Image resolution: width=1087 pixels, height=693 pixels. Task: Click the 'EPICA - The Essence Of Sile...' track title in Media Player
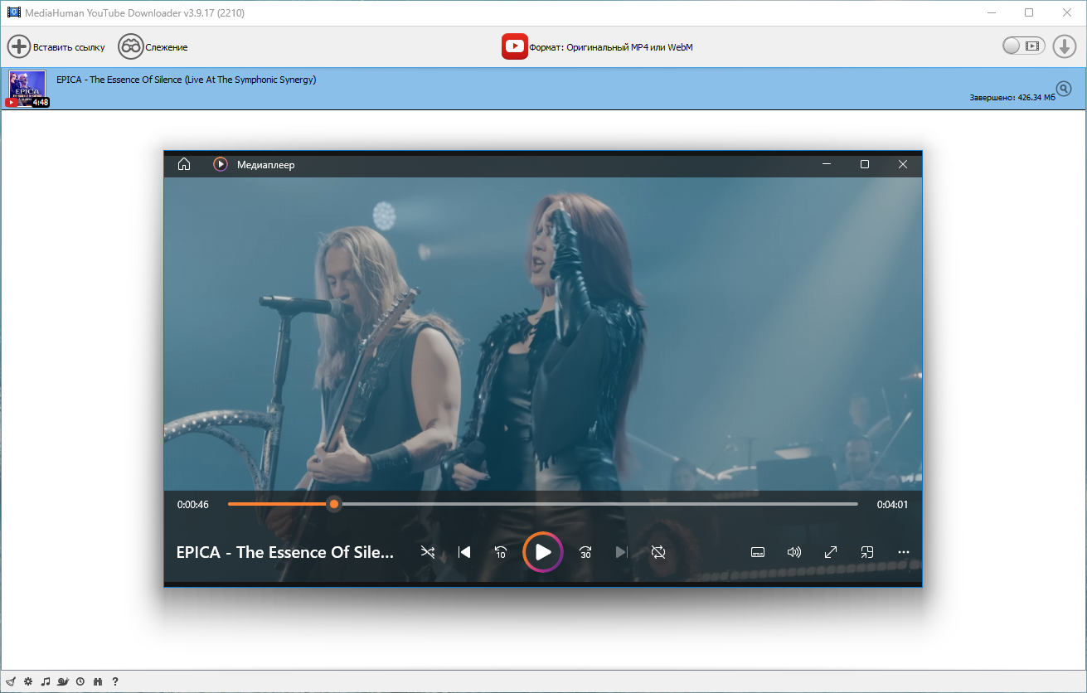pyautogui.click(x=285, y=552)
